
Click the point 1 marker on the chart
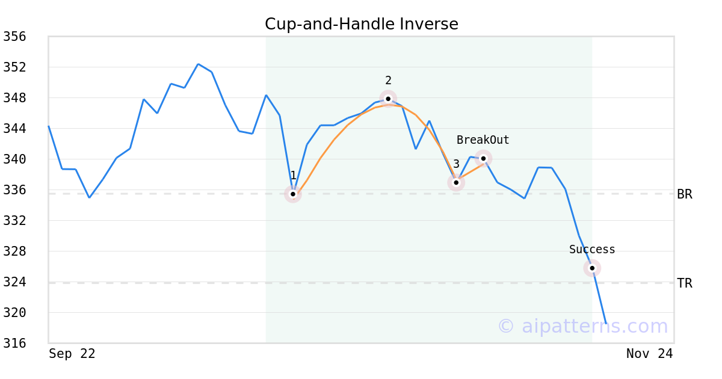293,194
